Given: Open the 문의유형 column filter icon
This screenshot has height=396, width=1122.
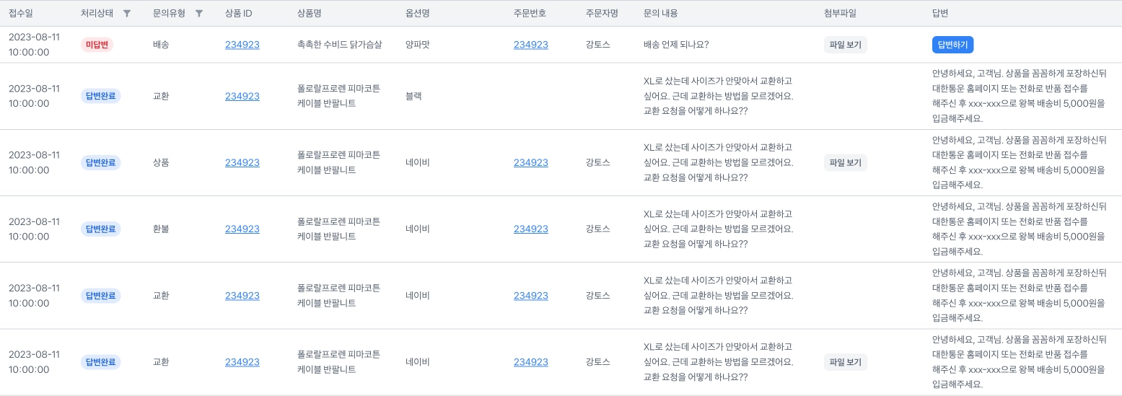Looking at the screenshot, I should pyautogui.click(x=199, y=14).
